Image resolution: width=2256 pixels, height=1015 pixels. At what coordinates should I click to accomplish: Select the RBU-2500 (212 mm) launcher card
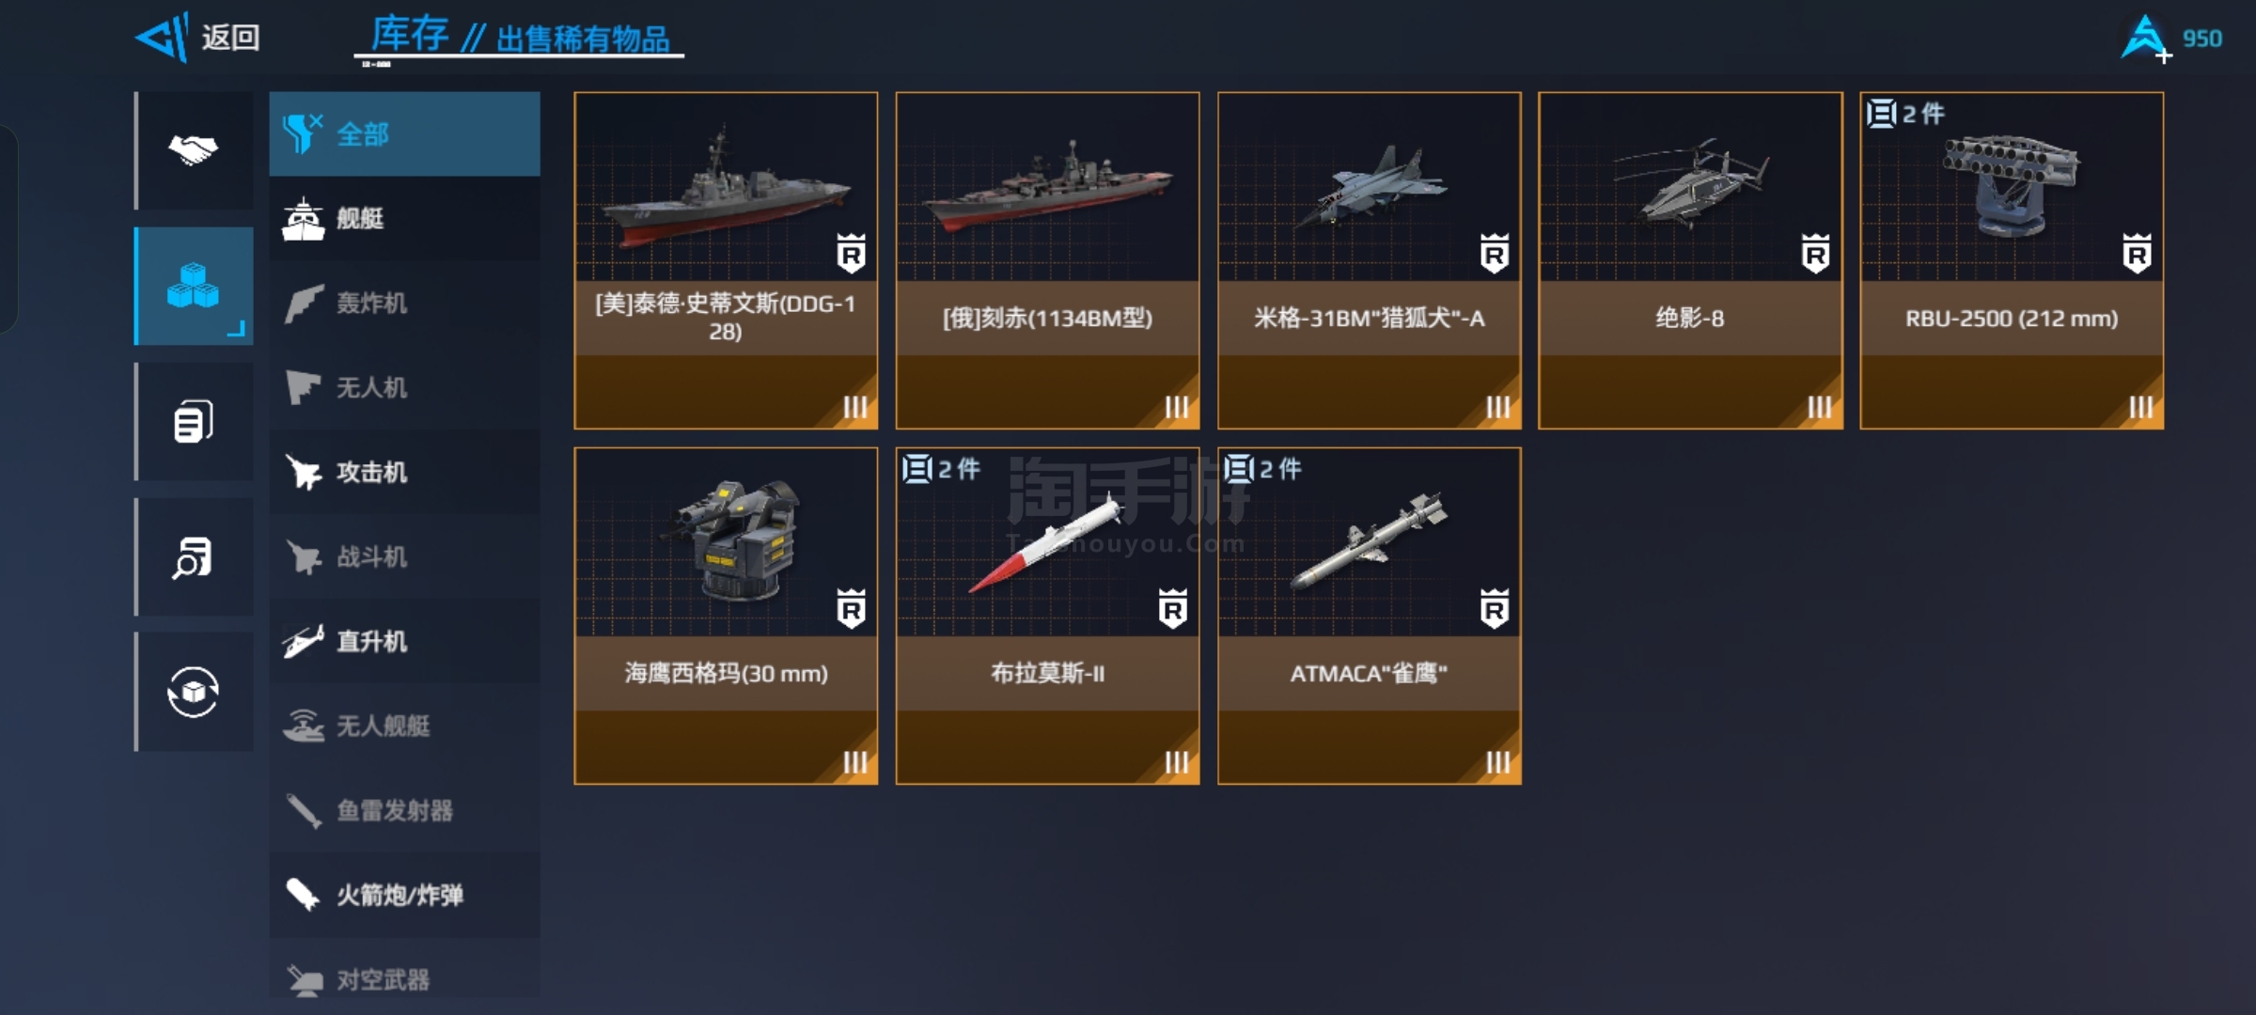click(x=2012, y=260)
